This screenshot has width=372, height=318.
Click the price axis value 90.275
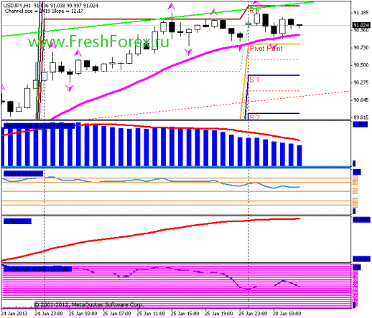[x=361, y=82]
